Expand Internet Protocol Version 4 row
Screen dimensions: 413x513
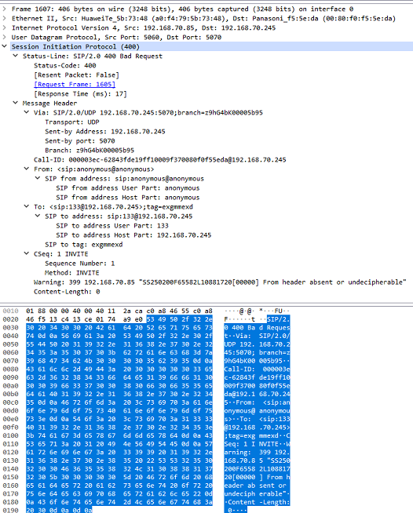[4, 27]
